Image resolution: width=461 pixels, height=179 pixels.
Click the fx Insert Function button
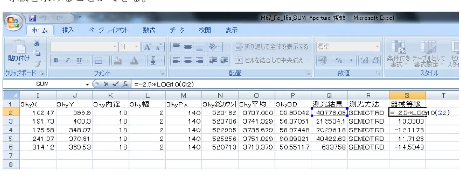coord(125,84)
